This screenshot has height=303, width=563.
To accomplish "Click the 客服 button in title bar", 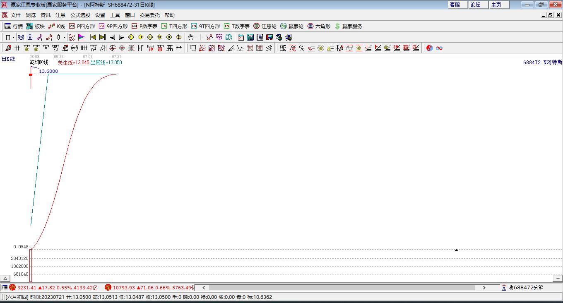I will [455, 5].
